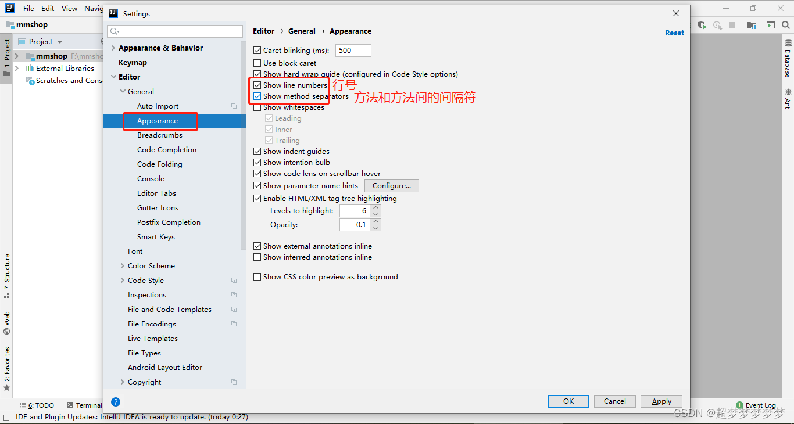794x424 pixels.
Task: Toggle Show parameter name hints checkbox
Action: coord(257,186)
